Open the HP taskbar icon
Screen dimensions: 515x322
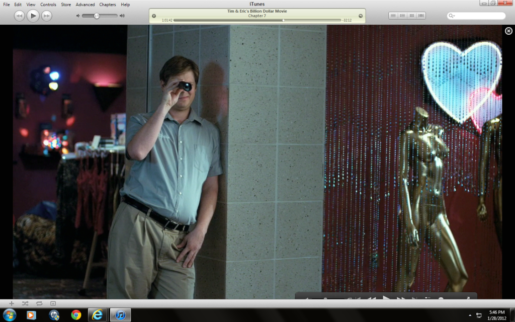[x=54, y=315]
